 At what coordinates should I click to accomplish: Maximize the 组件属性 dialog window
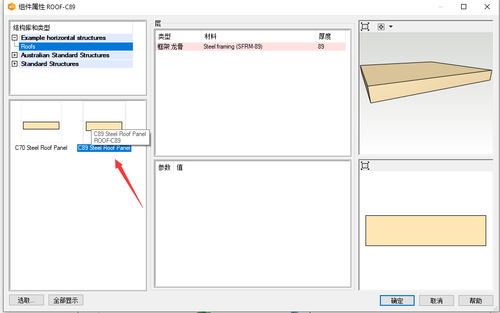coord(464,7)
